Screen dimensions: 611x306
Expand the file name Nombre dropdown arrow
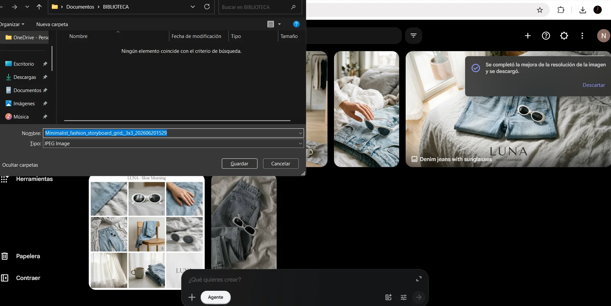(300, 133)
